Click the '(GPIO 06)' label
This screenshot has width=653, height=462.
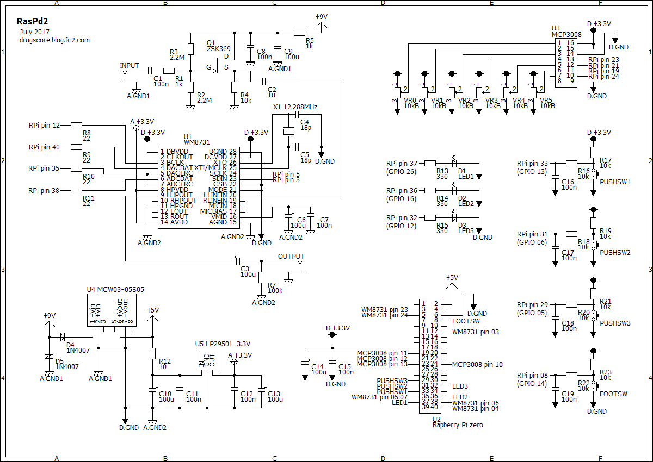point(532,242)
